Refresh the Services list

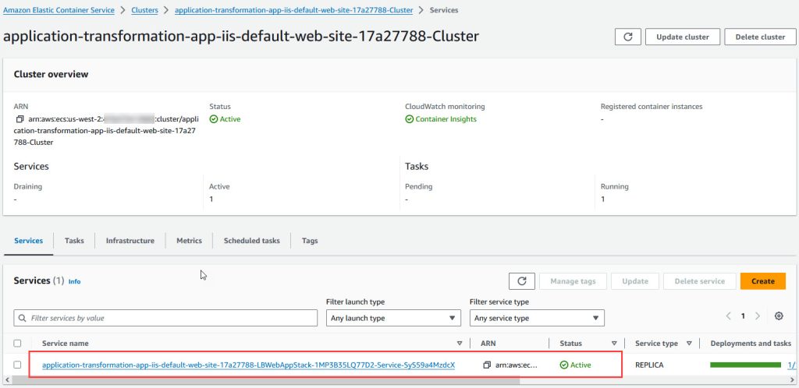(x=522, y=281)
